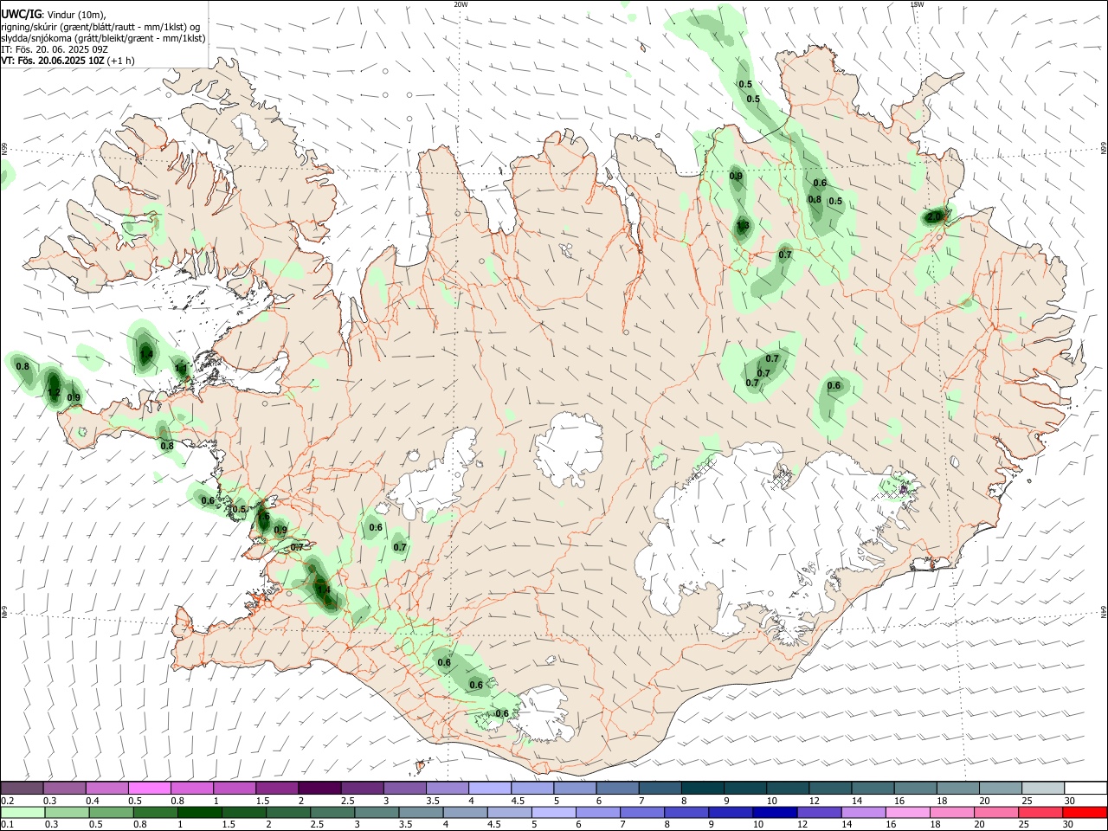Click the 'IT: Fös. 20. 06. 2025 09Z' initial time line
The image size is (1108, 831).
click(53, 49)
